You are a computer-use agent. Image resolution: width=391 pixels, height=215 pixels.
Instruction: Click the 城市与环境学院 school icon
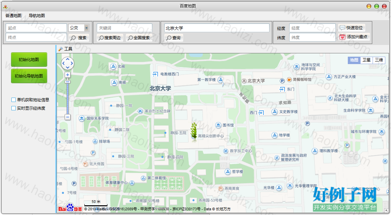point(382,131)
